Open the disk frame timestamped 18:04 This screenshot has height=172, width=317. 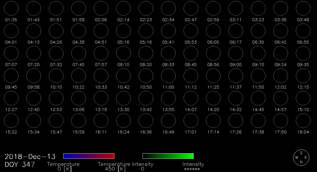pos(303,121)
